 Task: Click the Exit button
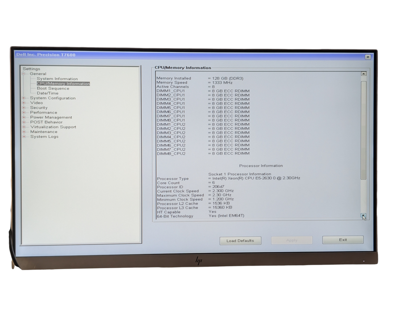click(x=343, y=240)
